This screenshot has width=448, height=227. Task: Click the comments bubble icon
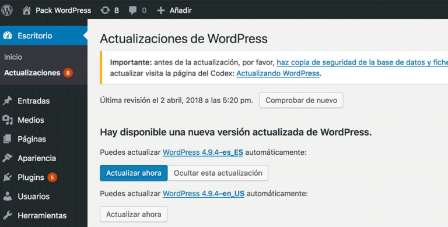[132, 11]
